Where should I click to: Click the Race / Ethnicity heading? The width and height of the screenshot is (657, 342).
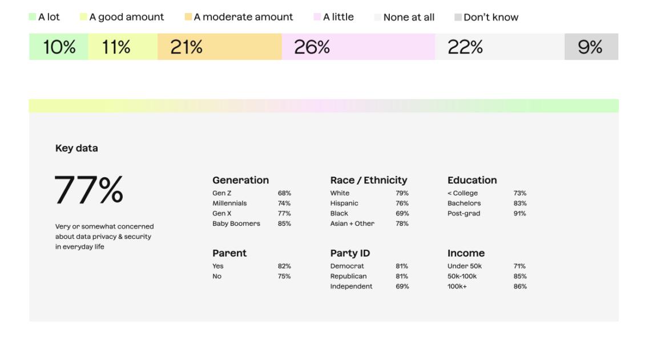[368, 180]
